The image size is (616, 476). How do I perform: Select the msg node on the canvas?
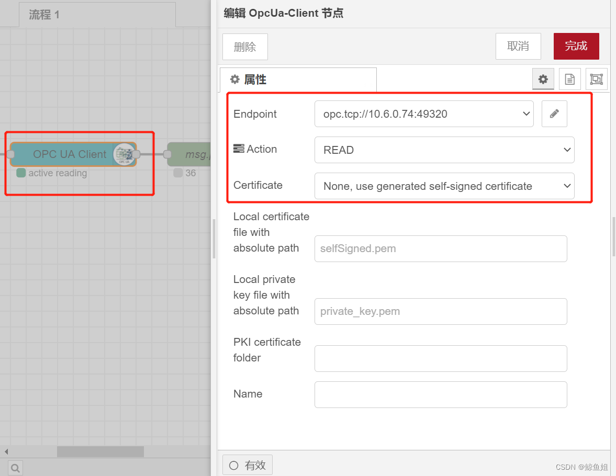(189, 154)
